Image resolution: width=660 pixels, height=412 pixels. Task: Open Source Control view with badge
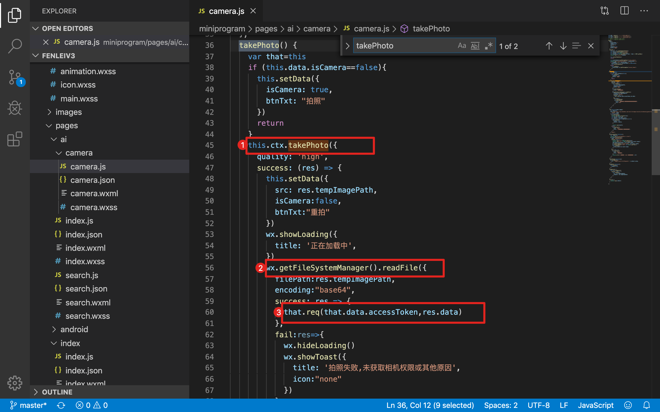point(15,78)
